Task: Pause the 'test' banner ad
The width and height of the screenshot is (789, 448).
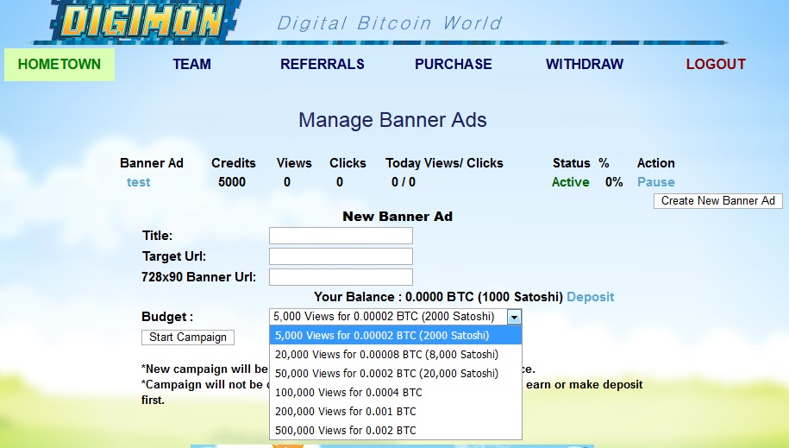Action: (x=655, y=182)
